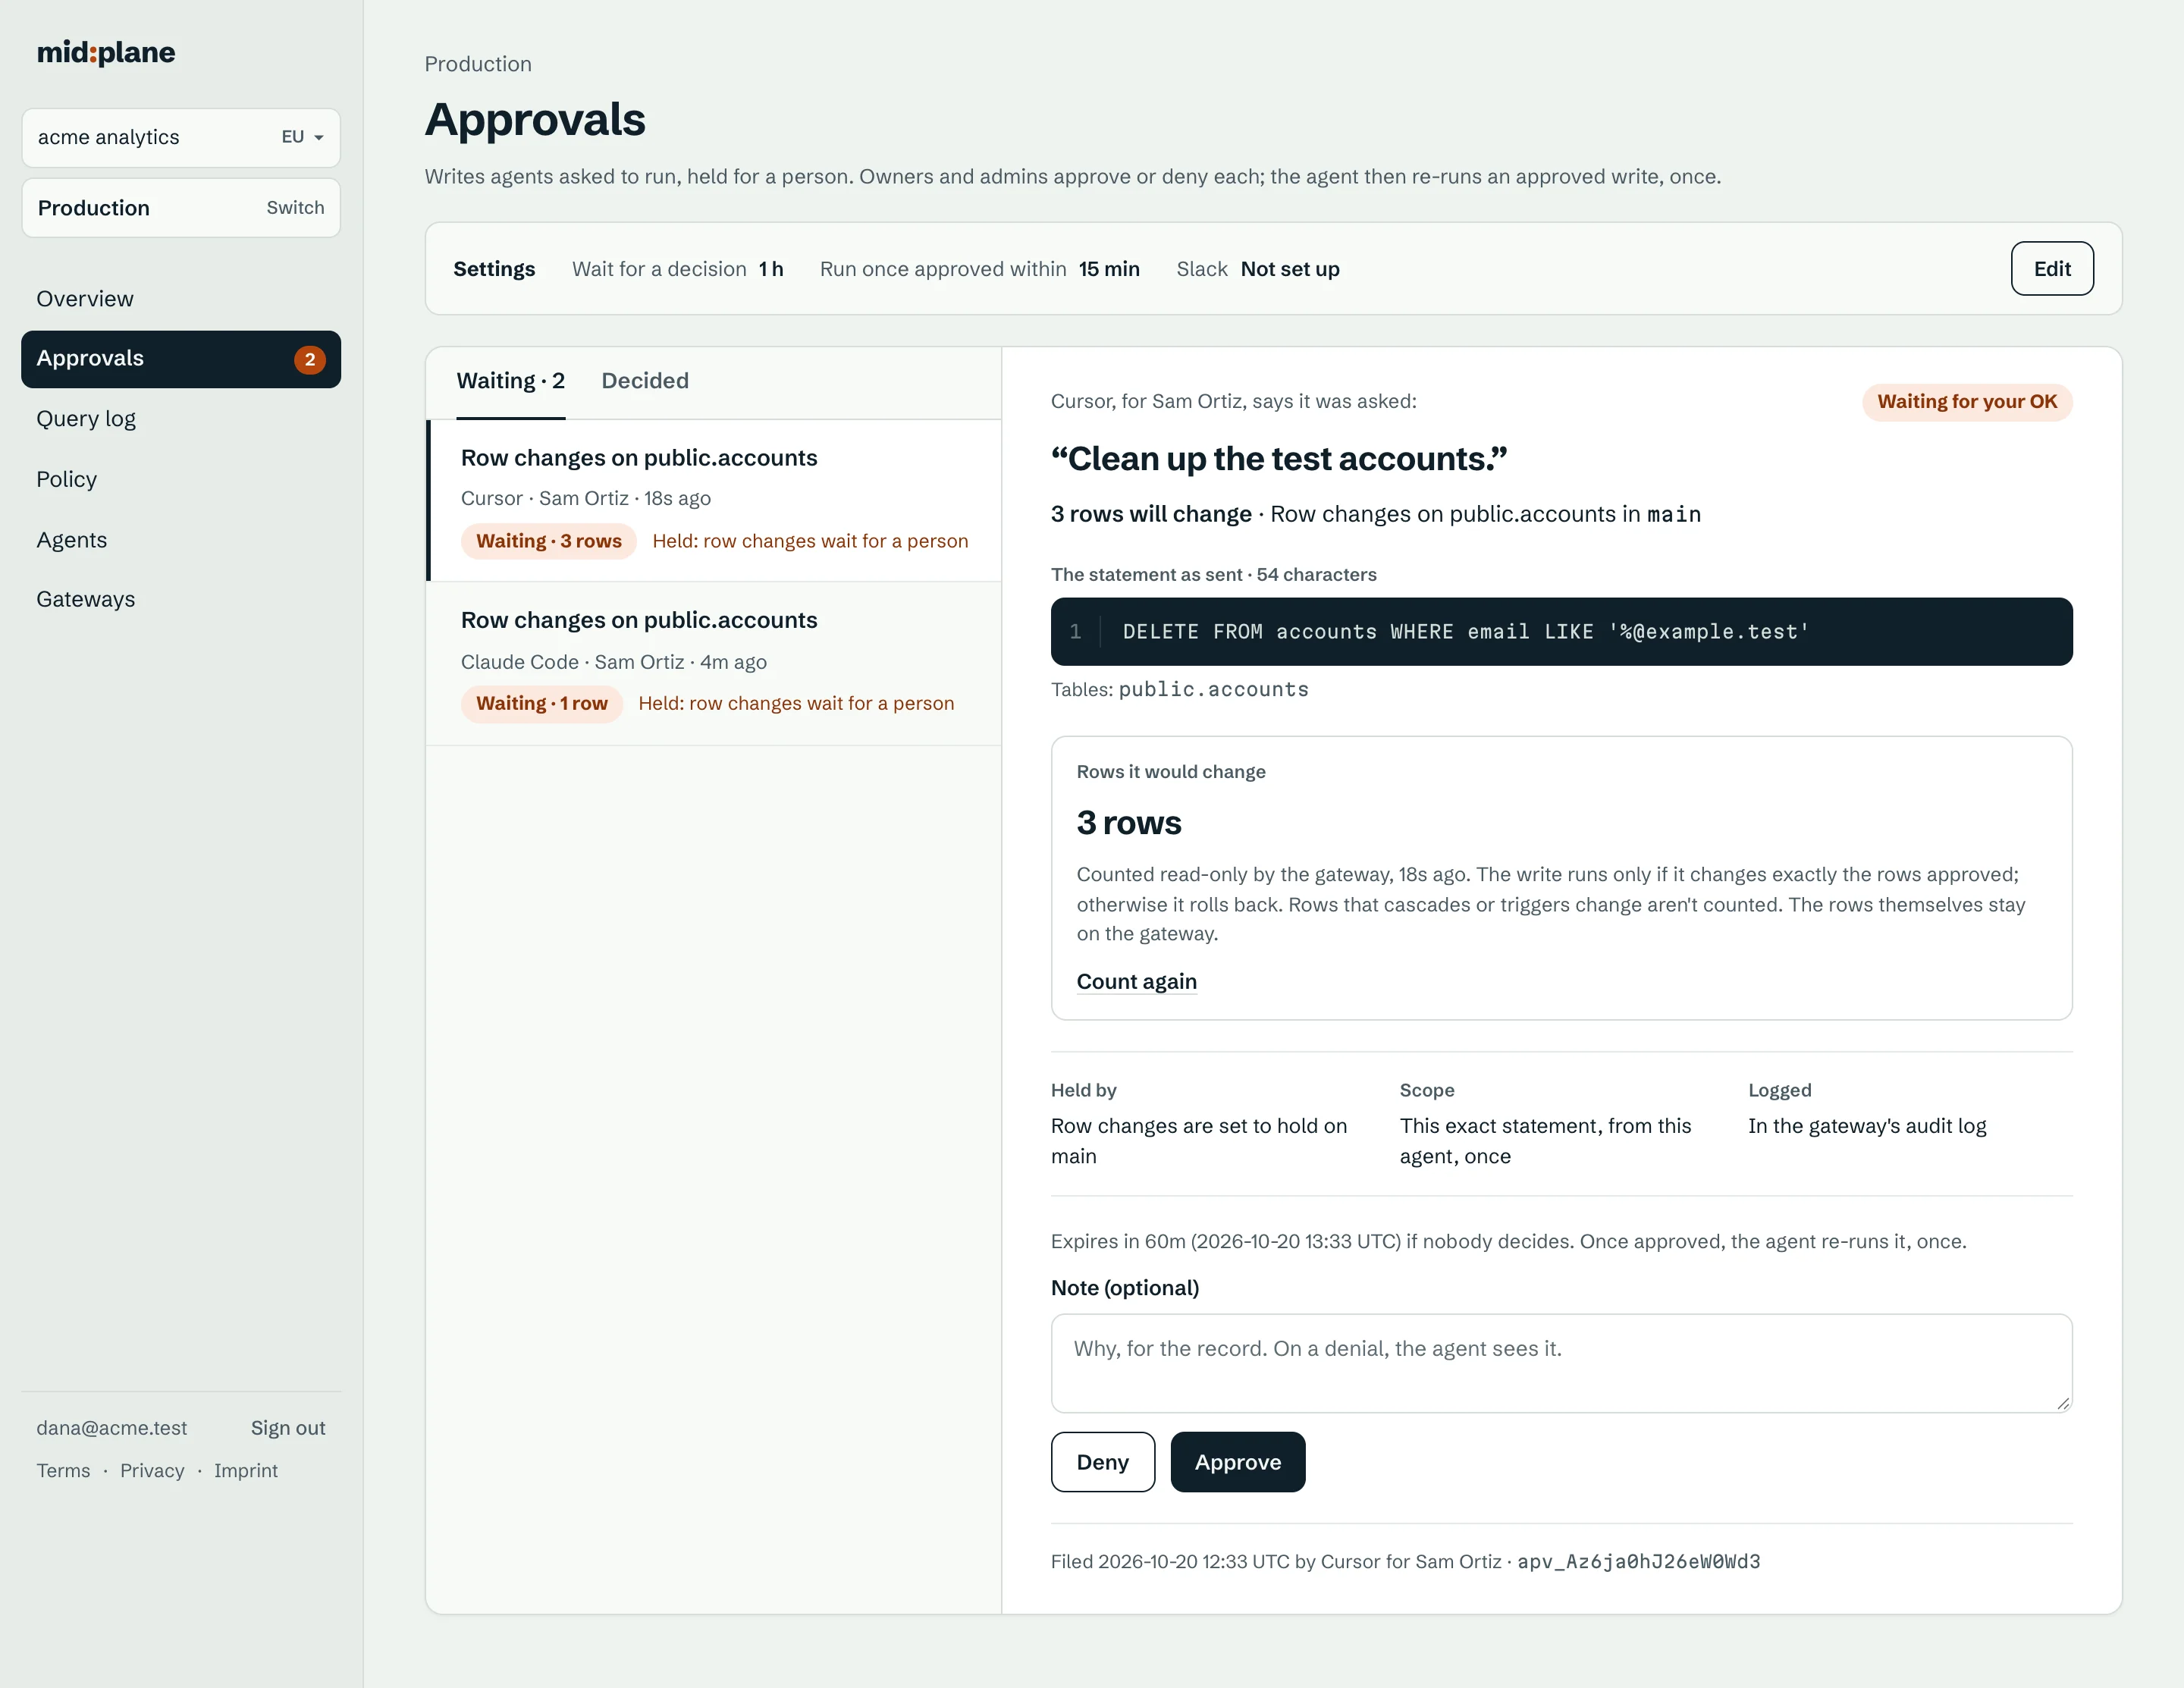Click the Slack Not set up setting
2184x1688 pixels.
point(1258,269)
